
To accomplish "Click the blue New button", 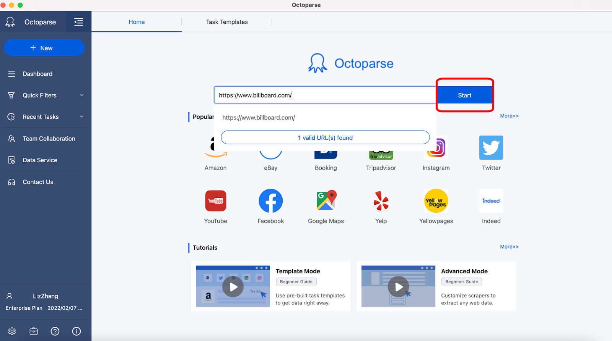I will coord(44,48).
